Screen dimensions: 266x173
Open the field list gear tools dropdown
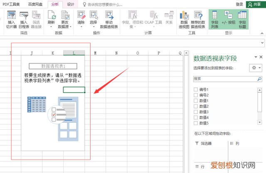[x=254, y=67]
